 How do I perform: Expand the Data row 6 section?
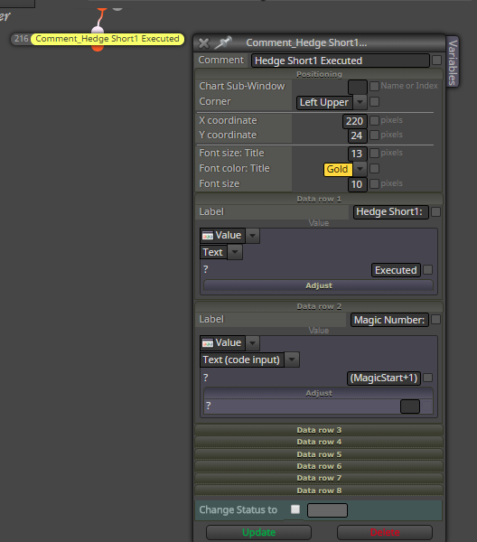(319, 466)
